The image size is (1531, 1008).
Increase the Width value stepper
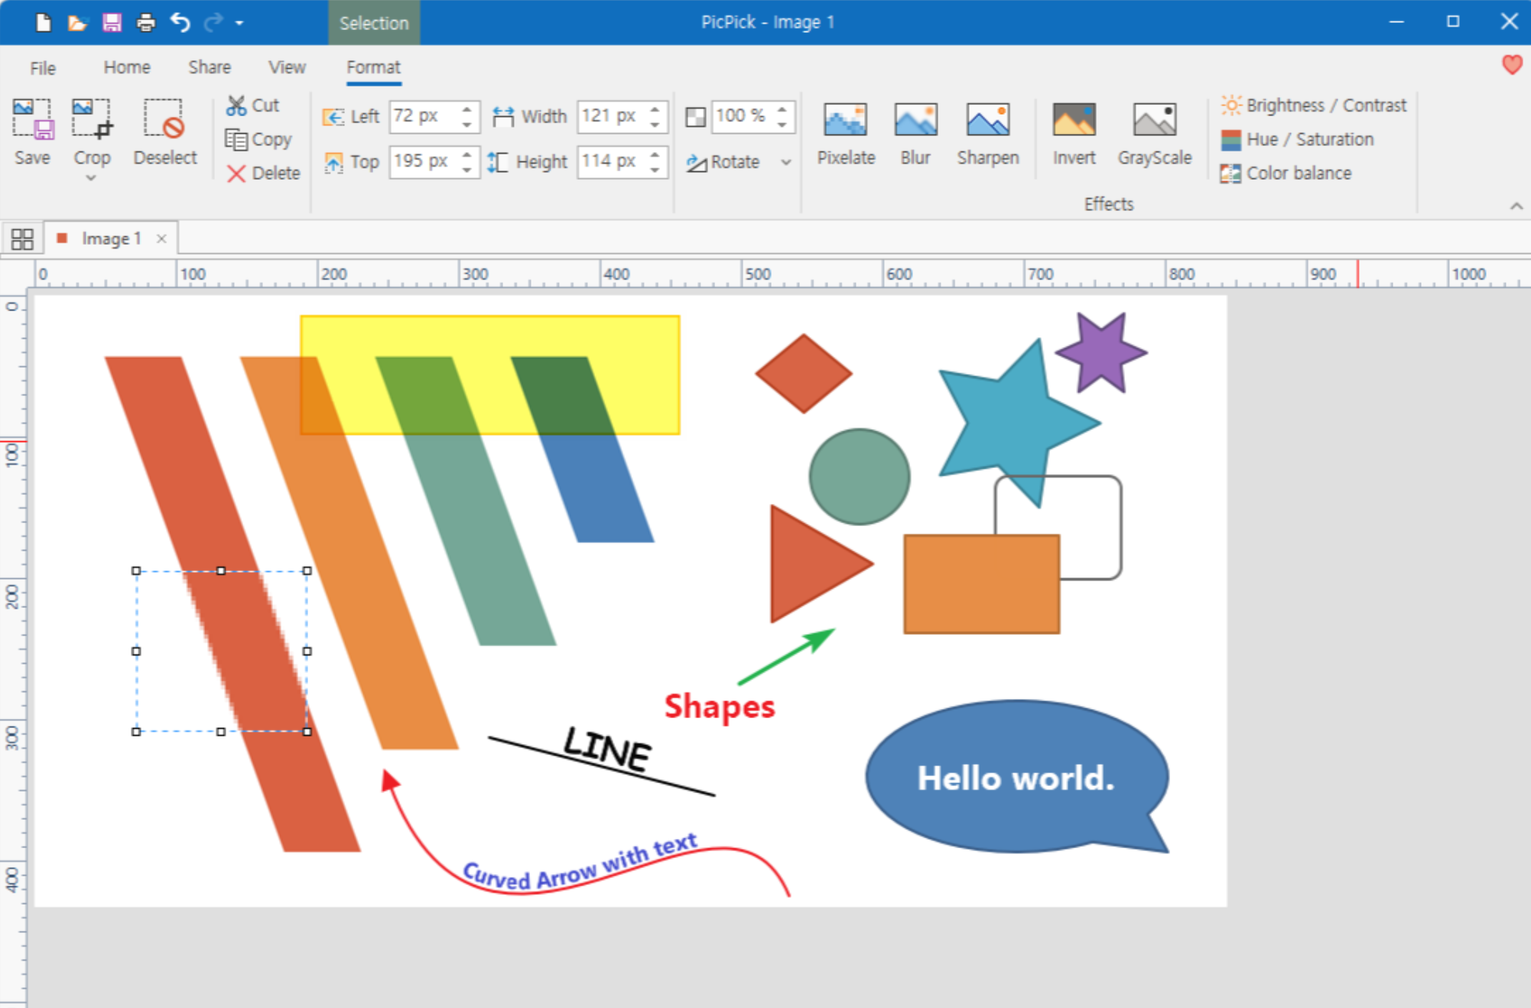655,110
